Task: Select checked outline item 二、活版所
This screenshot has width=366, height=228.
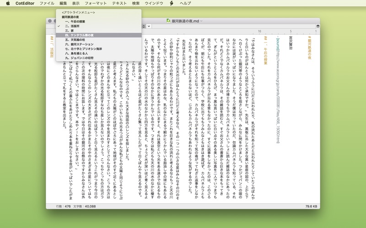Action: [x=98, y=26]
